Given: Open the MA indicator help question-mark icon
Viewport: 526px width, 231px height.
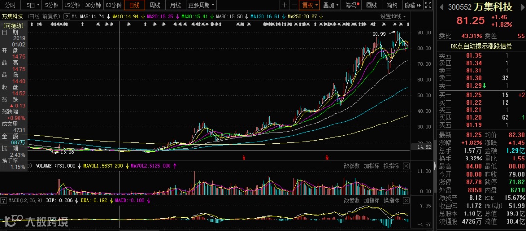Looking at the screenshot, I should click(x=67, y=16).
